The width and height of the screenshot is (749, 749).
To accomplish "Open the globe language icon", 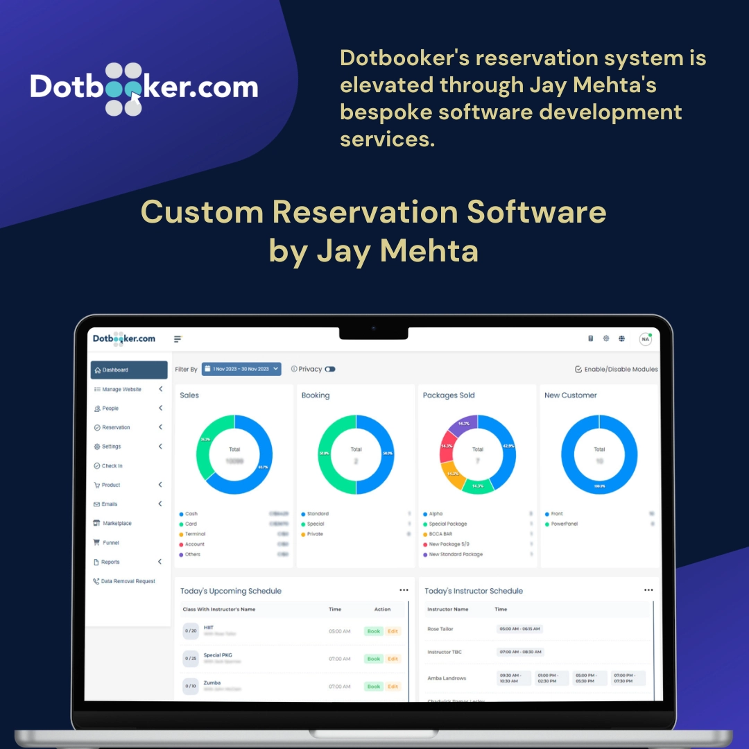I will (622, 339).
